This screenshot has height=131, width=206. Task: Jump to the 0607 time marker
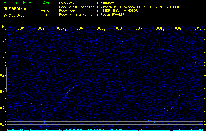[x=139, y=28]
